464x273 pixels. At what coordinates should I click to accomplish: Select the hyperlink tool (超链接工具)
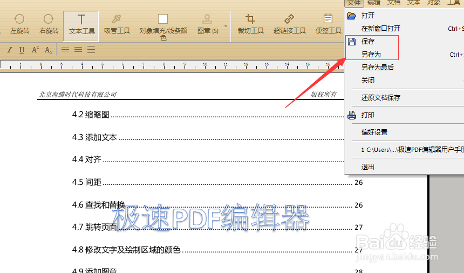[x=289, y=24]
